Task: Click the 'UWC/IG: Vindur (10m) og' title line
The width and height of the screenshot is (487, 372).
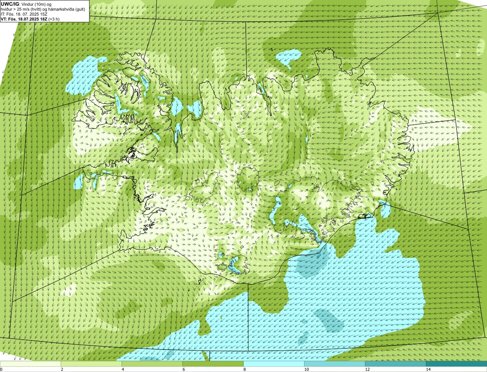Action: (26, 4)
